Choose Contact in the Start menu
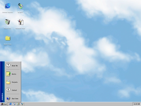Screen dimensions: 141x106 (13, 90)
